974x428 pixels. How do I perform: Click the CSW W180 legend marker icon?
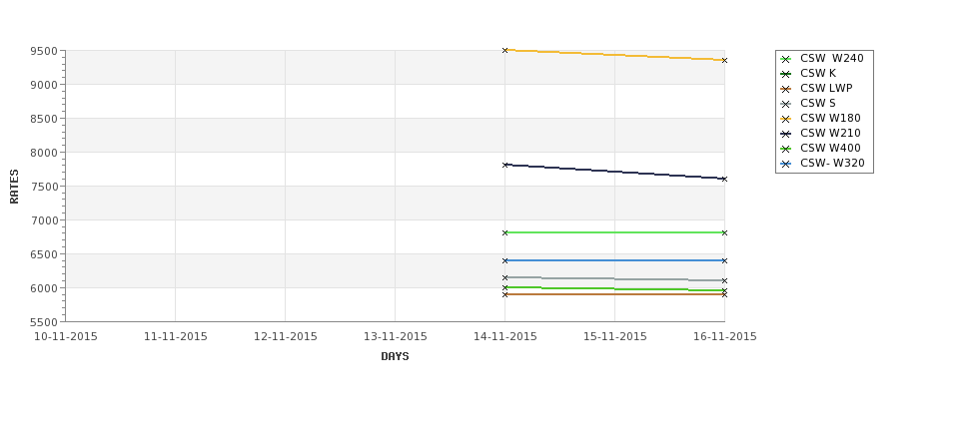pos(786,119)
